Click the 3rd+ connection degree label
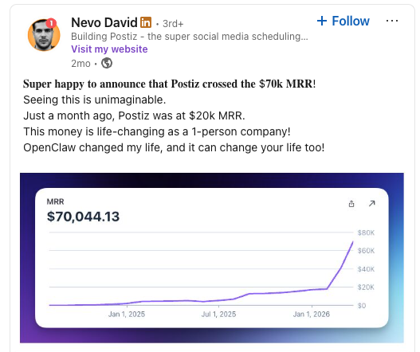 173,24
